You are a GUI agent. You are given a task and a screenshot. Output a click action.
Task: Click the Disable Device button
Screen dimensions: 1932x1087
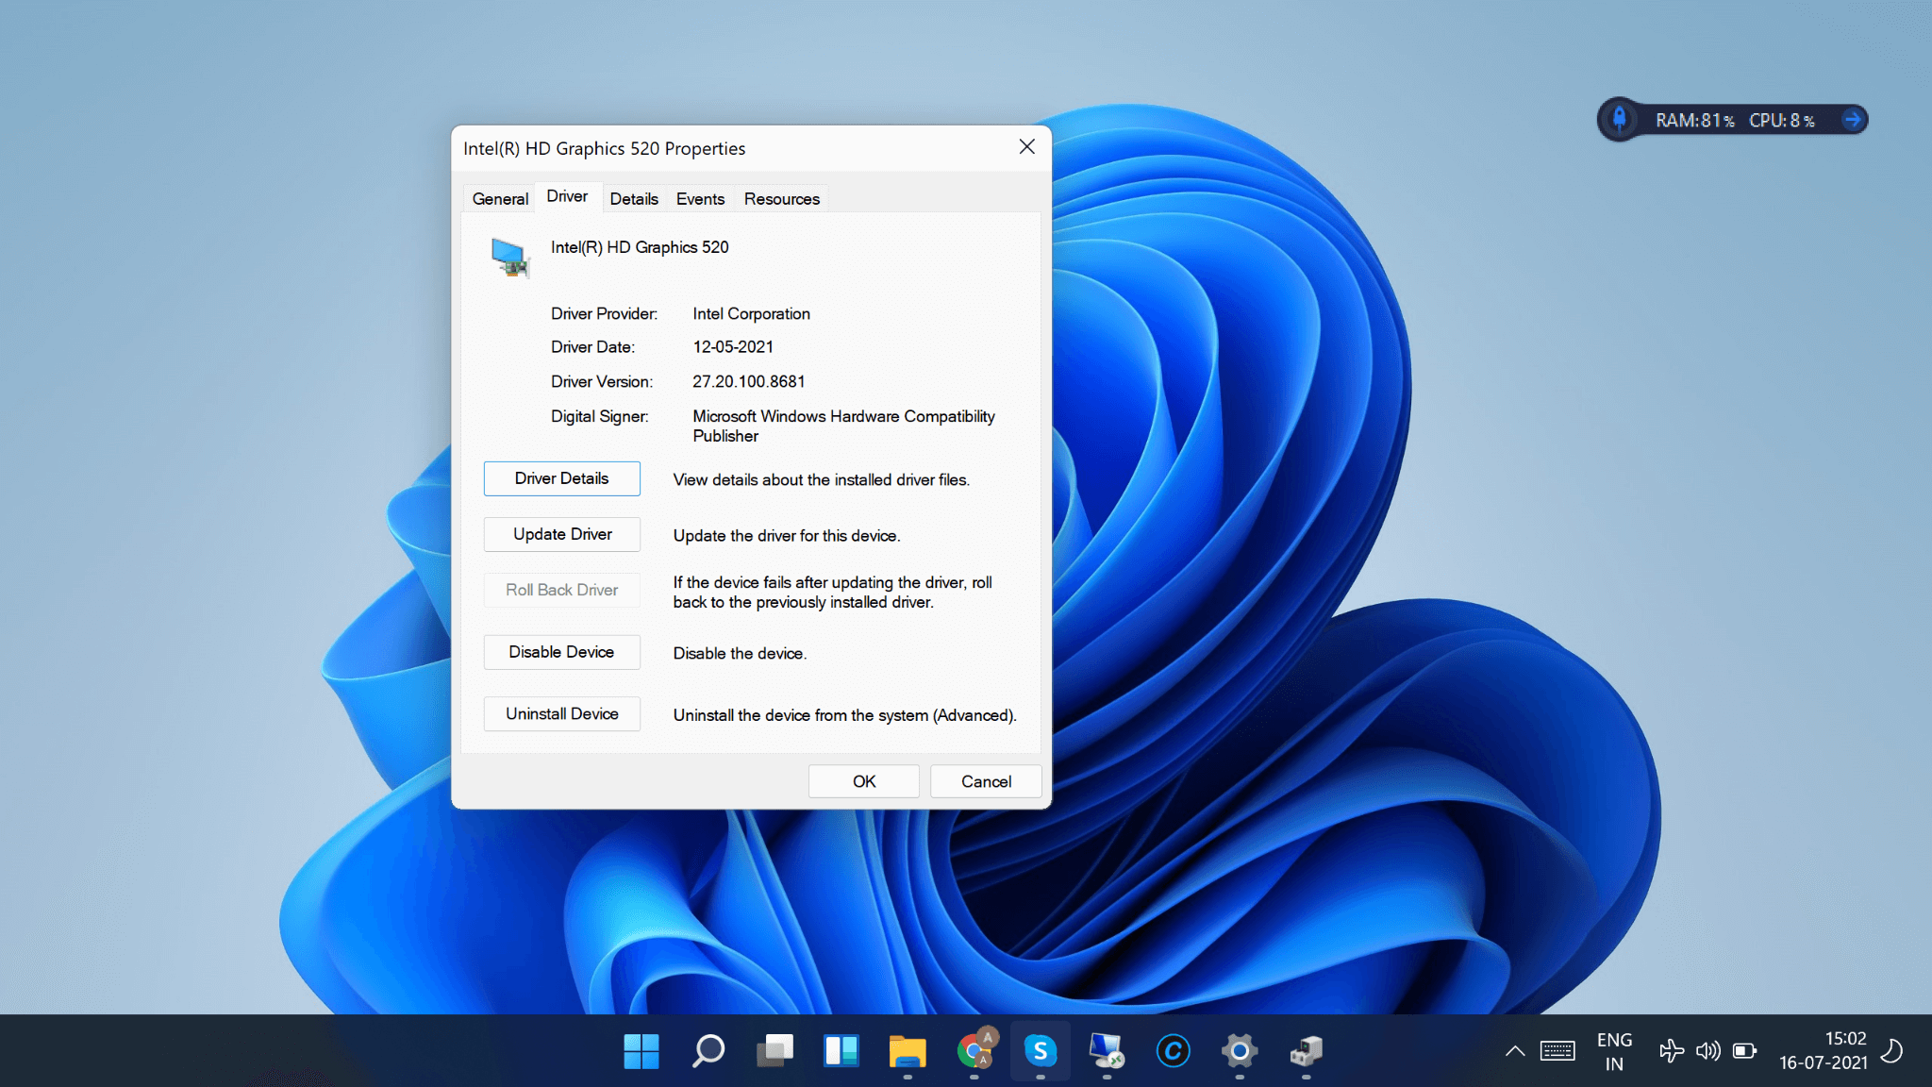[x=562, y=652]
